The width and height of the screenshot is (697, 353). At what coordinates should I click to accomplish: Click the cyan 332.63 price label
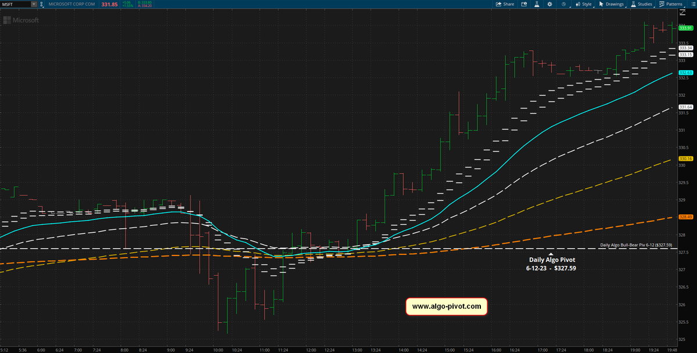point(687,73)
